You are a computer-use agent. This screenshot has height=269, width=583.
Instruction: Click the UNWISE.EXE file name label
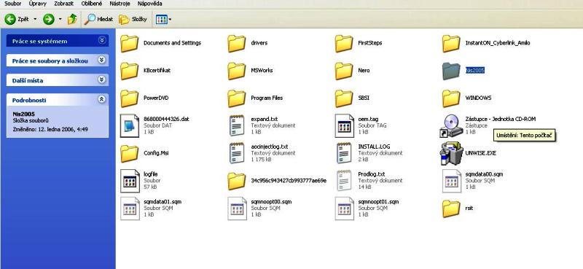point(480,153)
